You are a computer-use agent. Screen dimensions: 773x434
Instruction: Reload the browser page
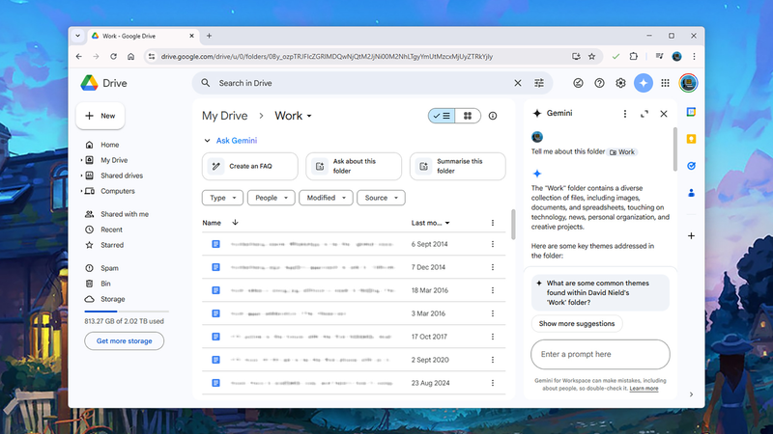113,56
